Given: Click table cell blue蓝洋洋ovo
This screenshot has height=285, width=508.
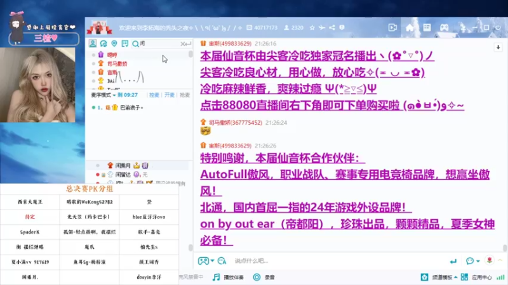Looking at the screenshot, I should tap(149, 217).
